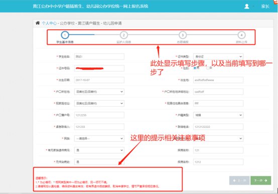Click the green 下一步 next button

(260, 180)
